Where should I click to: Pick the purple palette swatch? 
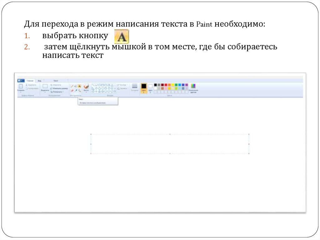[187, 85]
